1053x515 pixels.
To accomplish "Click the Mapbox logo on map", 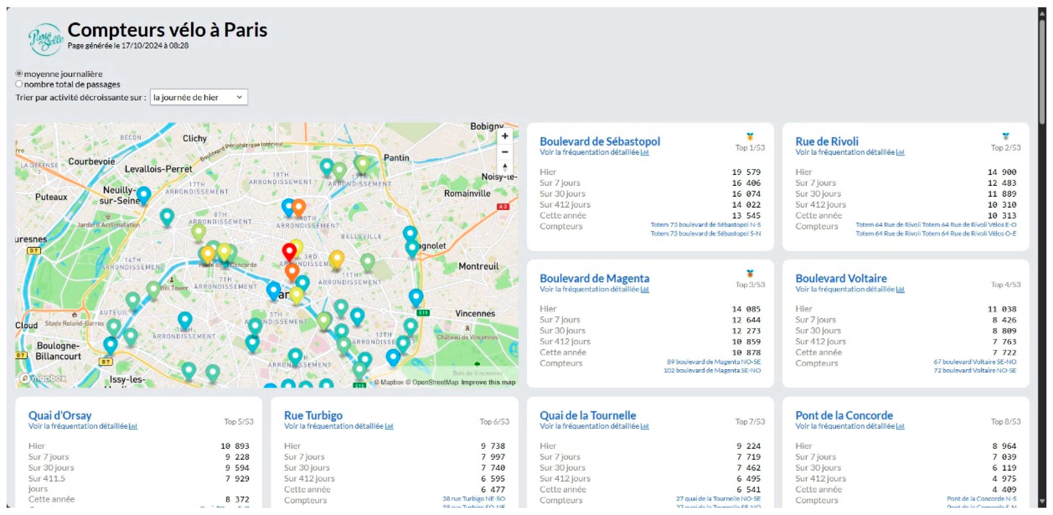I will click(43, 378).
